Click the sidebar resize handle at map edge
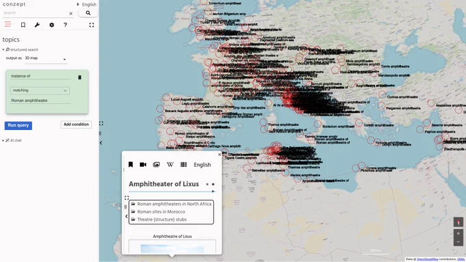The image size is (466, 262). (x=100, y=133)
